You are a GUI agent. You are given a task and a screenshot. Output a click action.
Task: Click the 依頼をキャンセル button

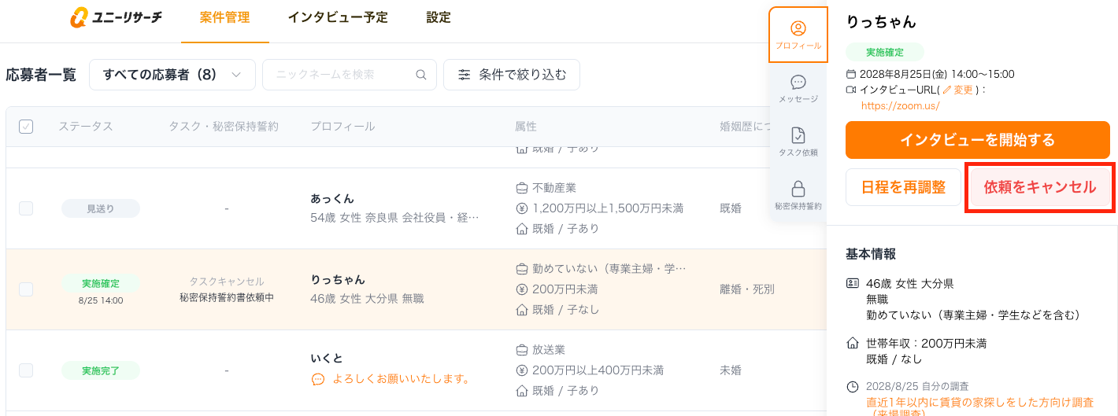[1039, 187]
